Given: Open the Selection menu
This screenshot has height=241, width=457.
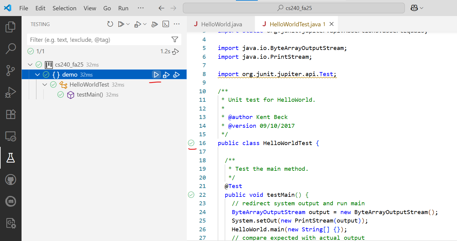Looking at the screenshot, I should click(64, 8).
